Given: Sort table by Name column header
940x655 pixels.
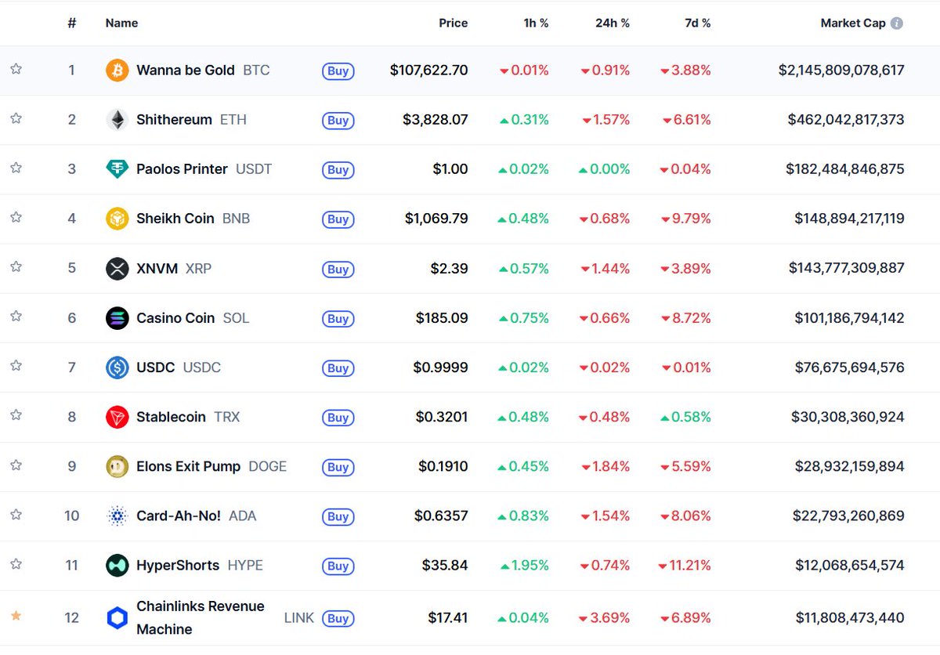Looking at the screenshot, I should click(x=121, y=24).
